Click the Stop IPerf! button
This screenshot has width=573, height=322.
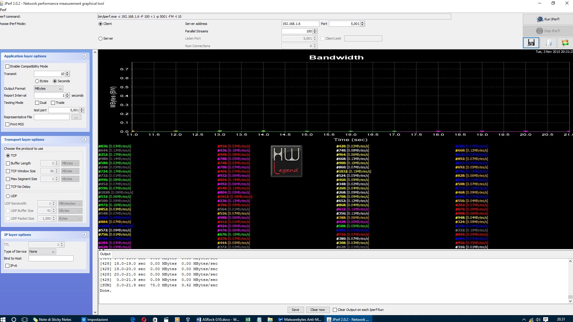548,31
